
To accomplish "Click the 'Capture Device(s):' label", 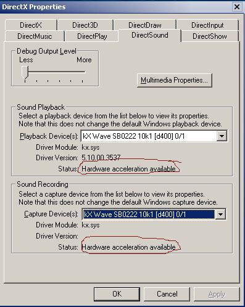I will (x=51, y=214).
